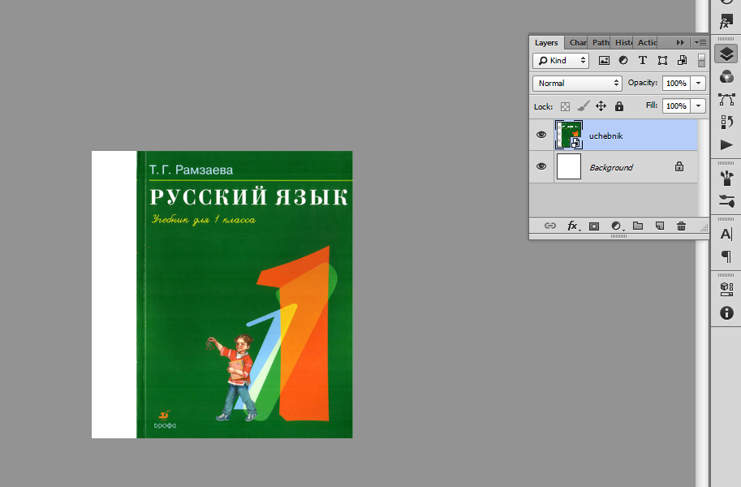Open the Styles panel fx icon

click(x=726, y=21)
